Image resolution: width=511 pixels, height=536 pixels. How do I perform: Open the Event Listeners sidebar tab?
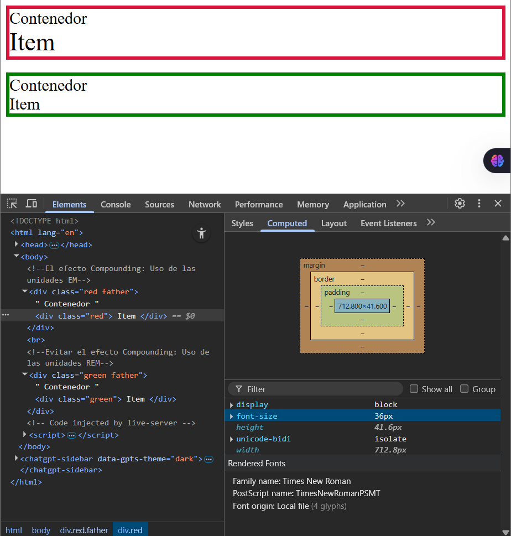(389, 223)
